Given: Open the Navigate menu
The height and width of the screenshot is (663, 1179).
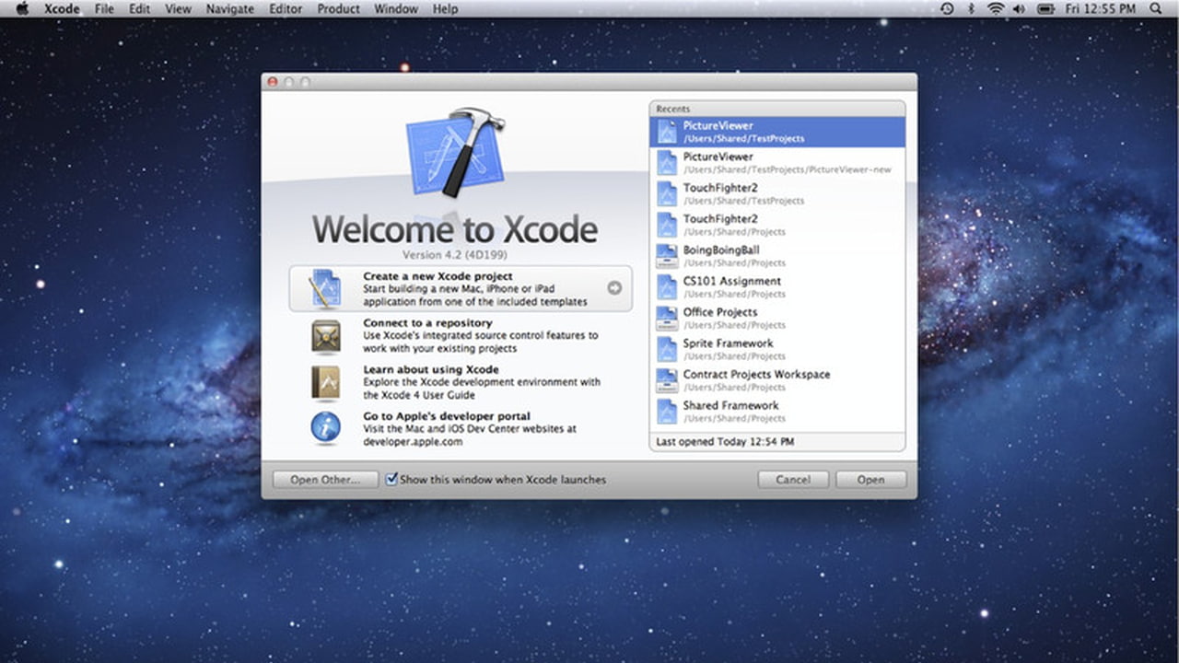Looking at the screenshot, I should pyautogui.click(x=230, y=8).
